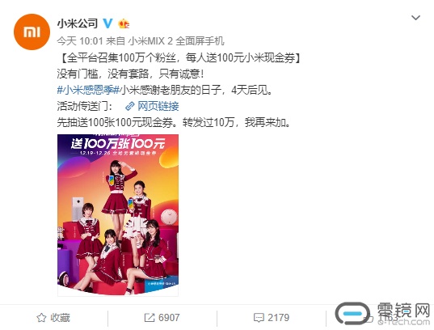
Task: Open the 小米公司 account name
Action: tap(78, 23)
